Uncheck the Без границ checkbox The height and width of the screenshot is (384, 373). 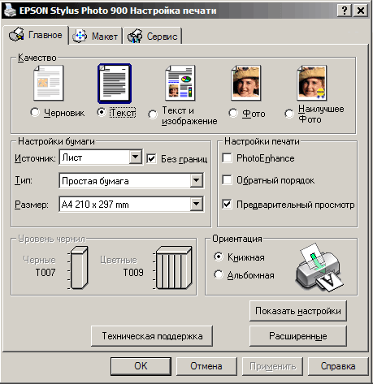[151, 158]
